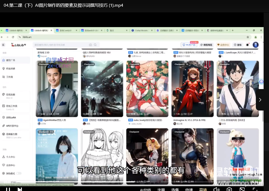Image resolution: width=269 pixels, height=191 pixels.
Task: Enter fullscreen video mode
Action: (255, 189)
